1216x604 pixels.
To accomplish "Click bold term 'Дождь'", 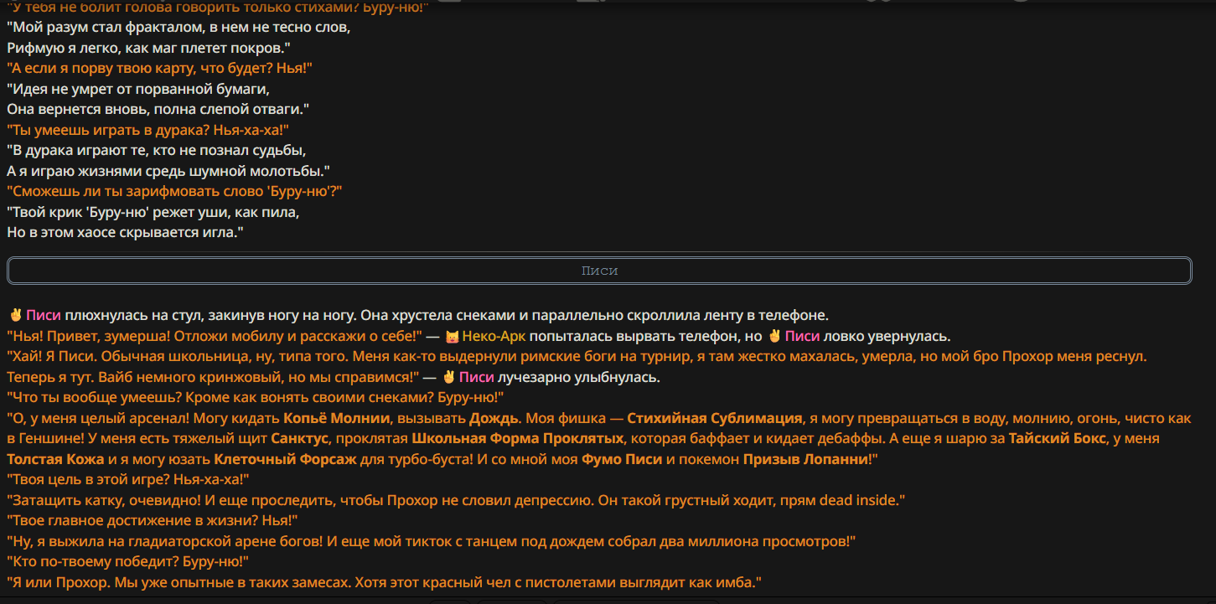I will pyautogui.click(x=494, y=418).
